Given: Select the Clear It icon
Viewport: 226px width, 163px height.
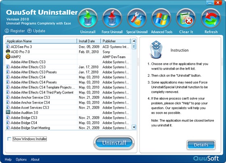Looking at the screenshot, I should [186, 18].
